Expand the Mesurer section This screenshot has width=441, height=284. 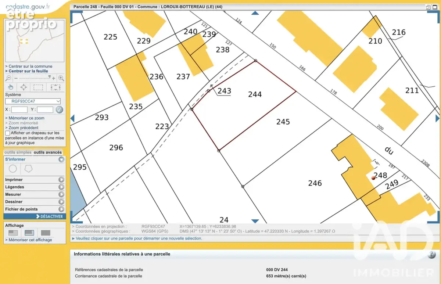pos(61,194)
